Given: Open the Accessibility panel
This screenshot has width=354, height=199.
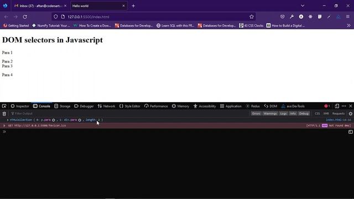Looking at the screenshot, I should pos(205,106).
